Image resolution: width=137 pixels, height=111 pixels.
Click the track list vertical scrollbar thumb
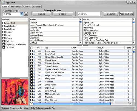point(134,52)
